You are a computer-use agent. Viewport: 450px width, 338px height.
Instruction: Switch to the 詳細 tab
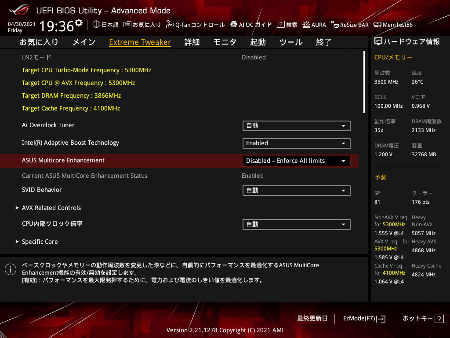click(192, 42)
